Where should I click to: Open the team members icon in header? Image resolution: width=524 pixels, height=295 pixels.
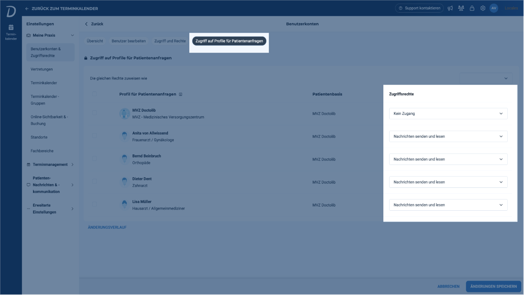[461, 8]
